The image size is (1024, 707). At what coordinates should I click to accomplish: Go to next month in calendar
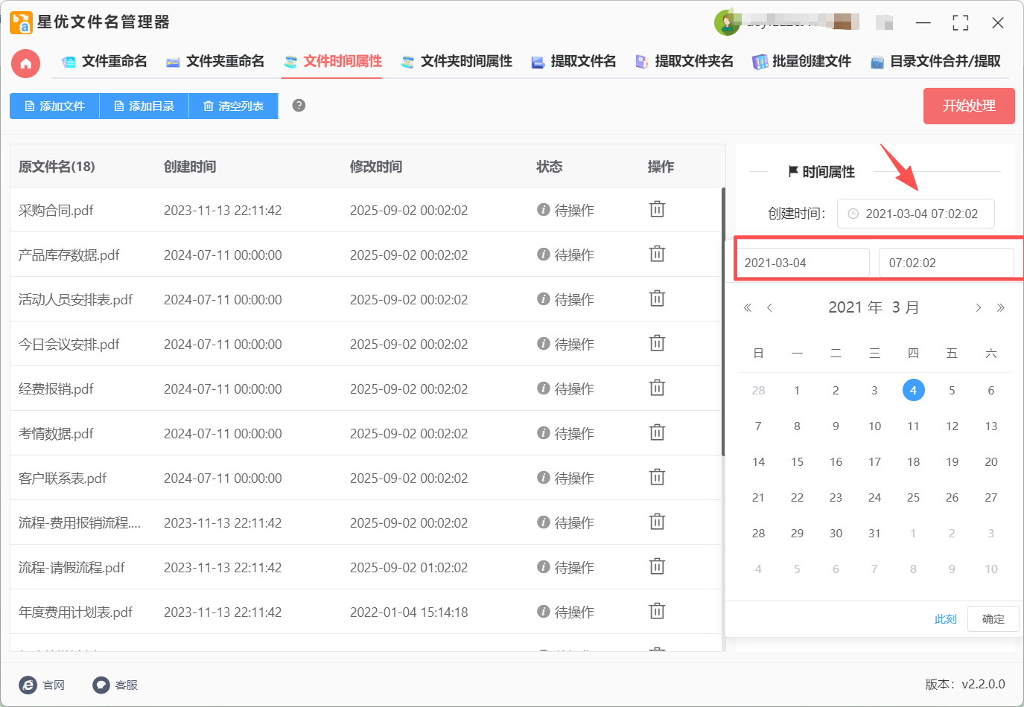(978, 308)
